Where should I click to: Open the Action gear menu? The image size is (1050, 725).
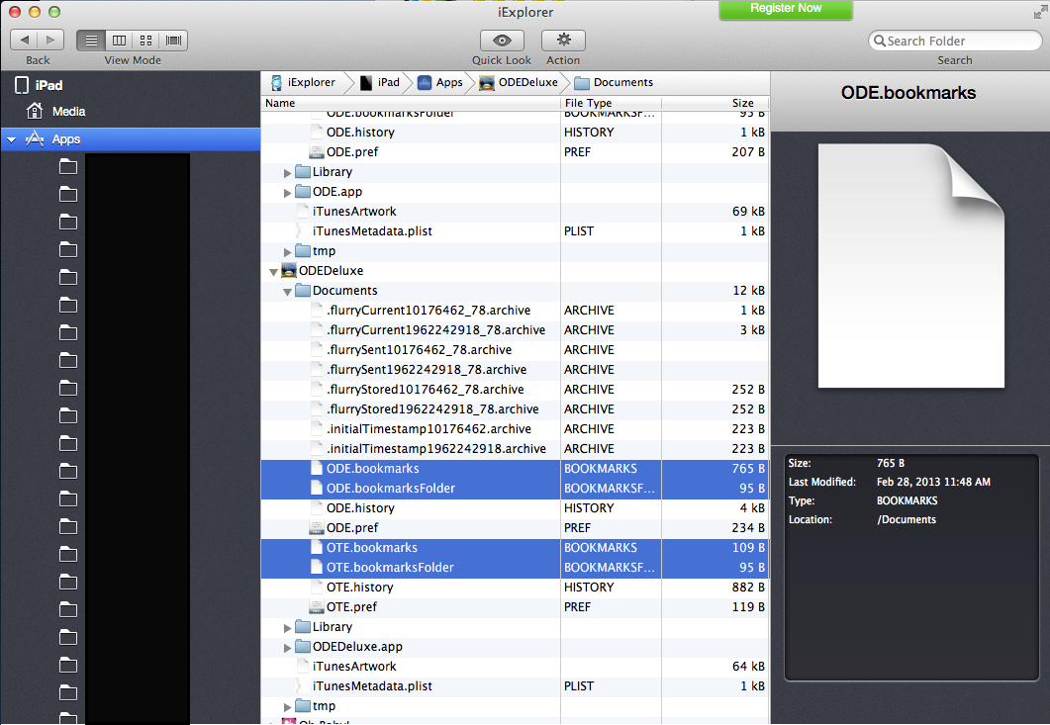[563, 41]
